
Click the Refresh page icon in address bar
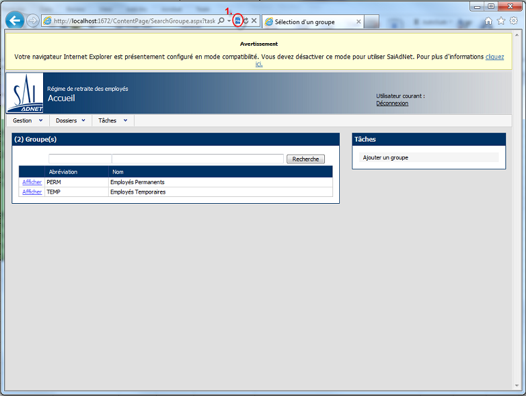246,21
